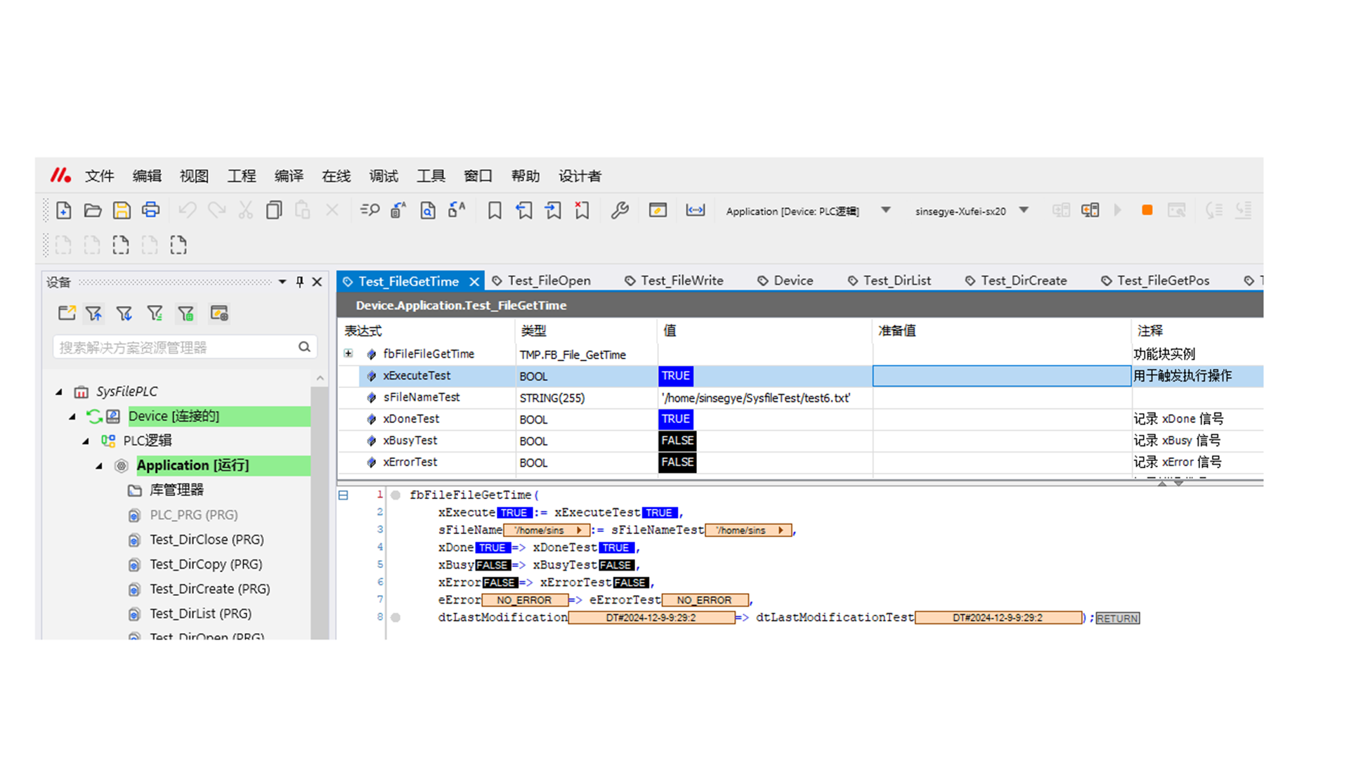Image resolution: width=1349 pixels, height=759 pixels.
Task: Close the Test_FileGetTime tab
Action: pos(474,282)
